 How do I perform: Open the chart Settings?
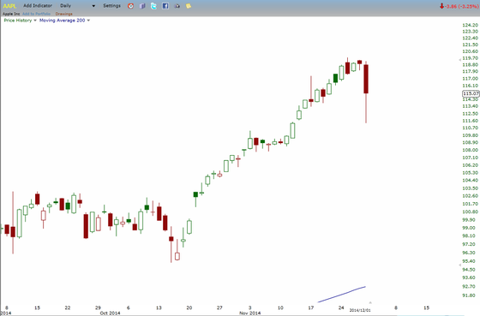[111, 5]
